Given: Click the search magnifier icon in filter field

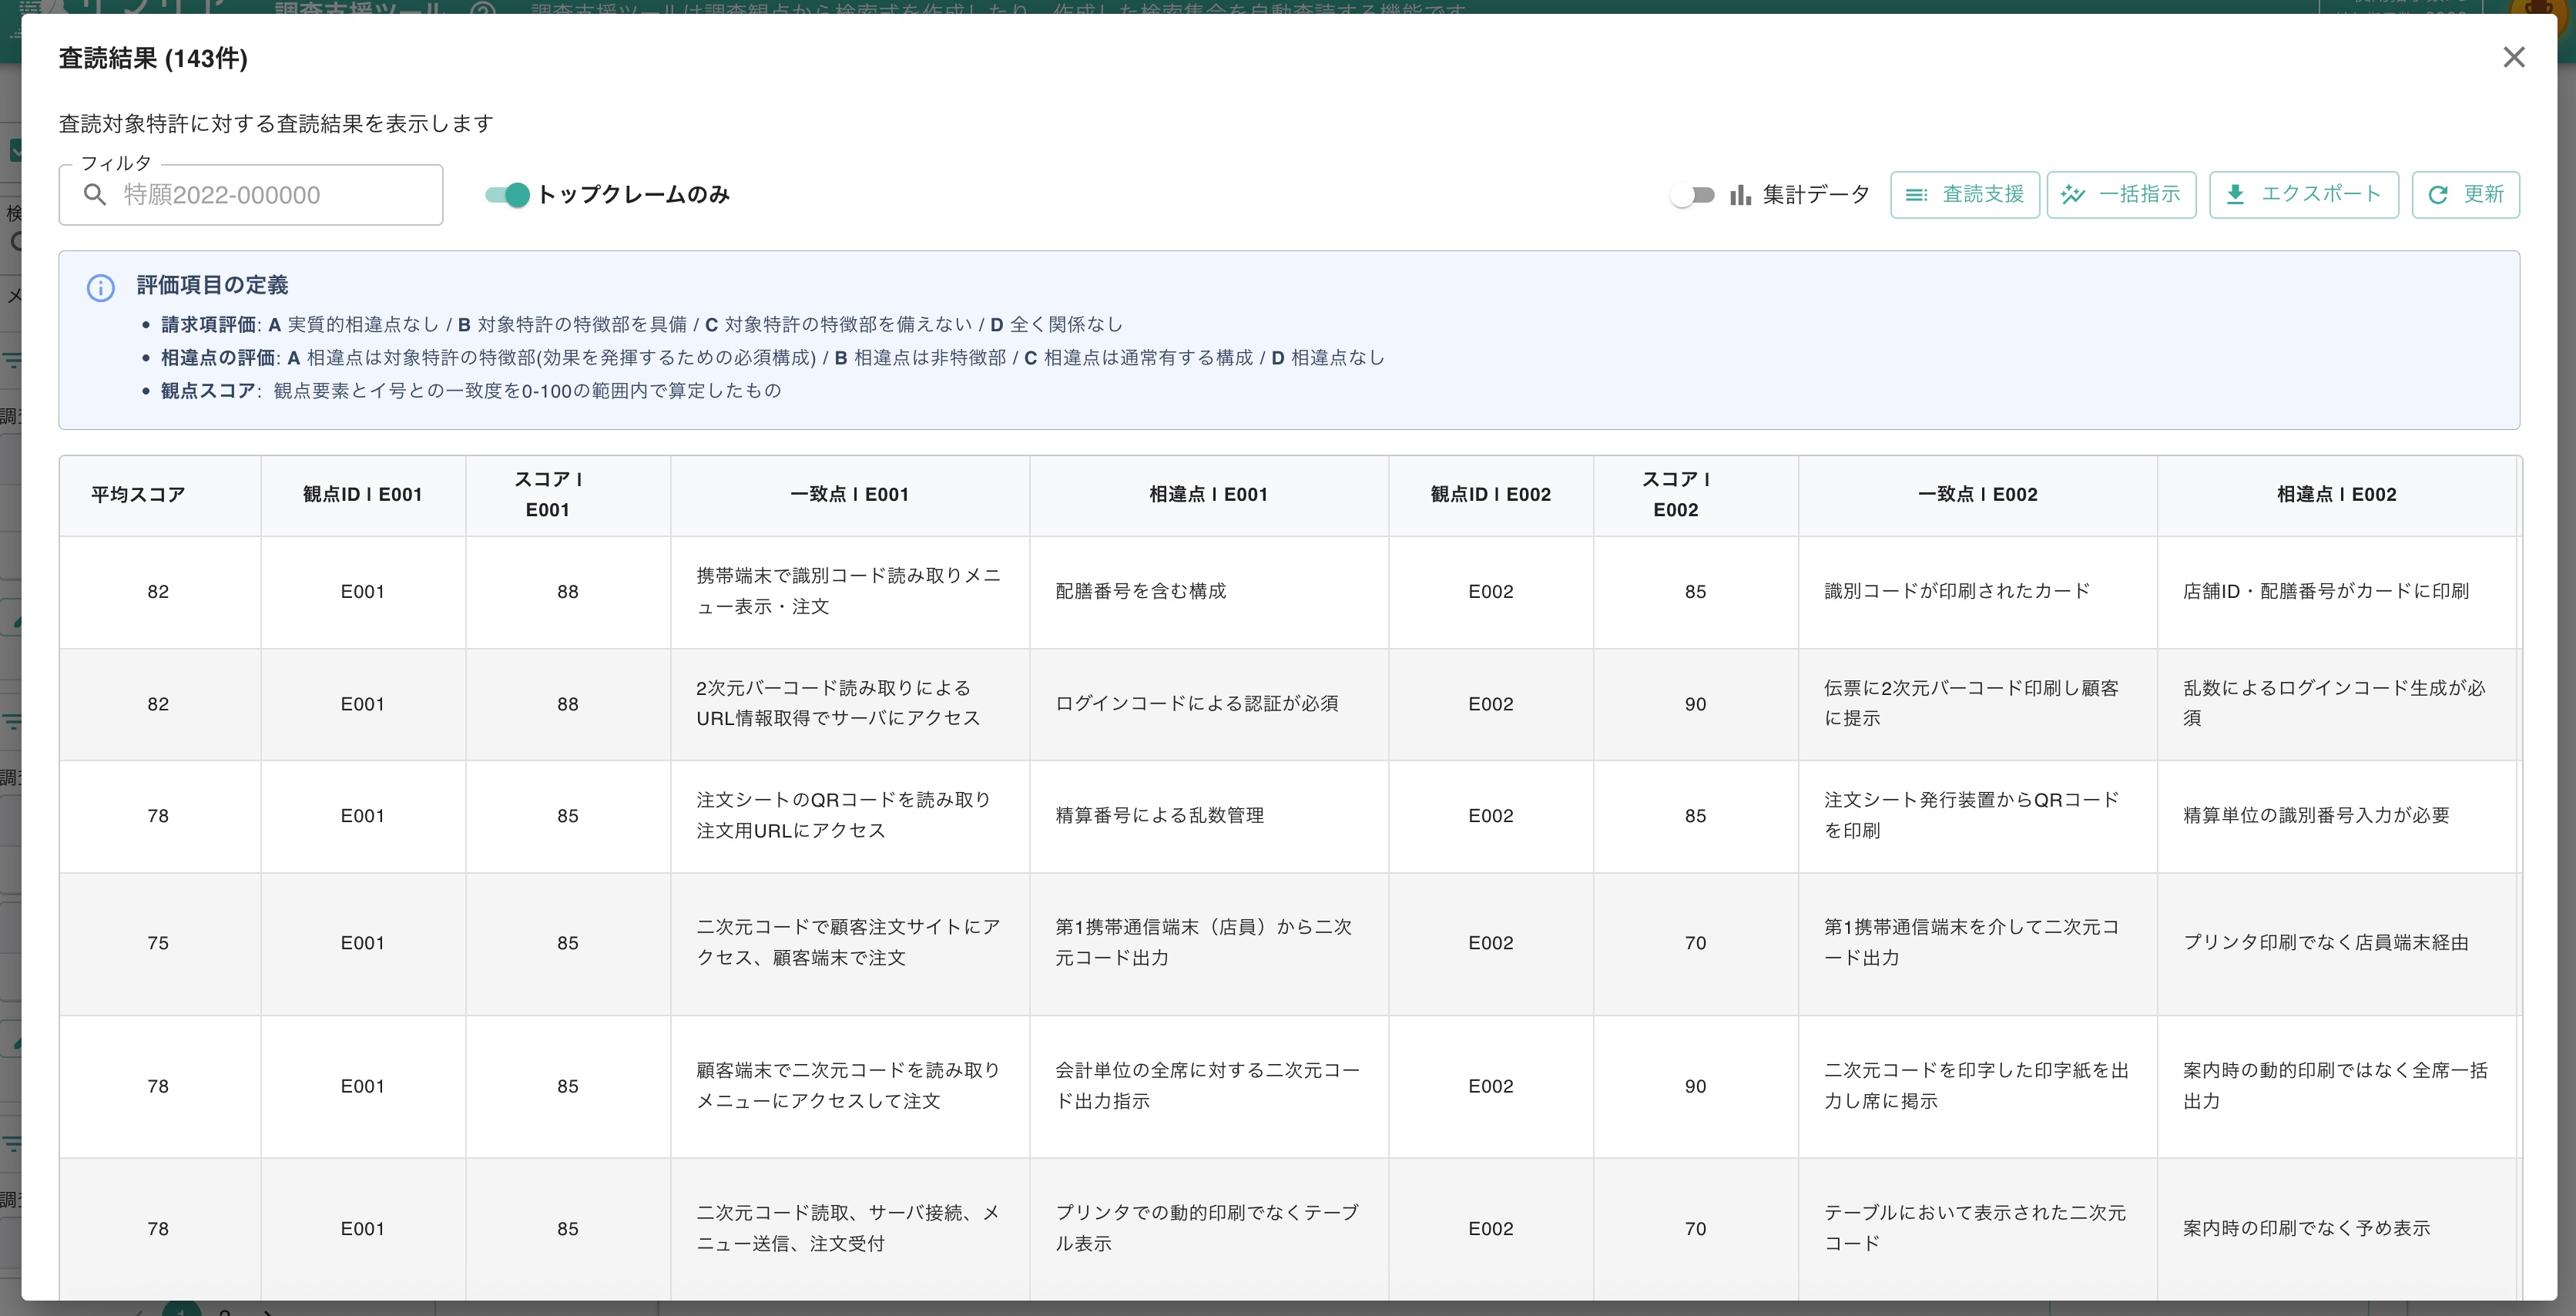Looking at the screenshot, I should click(95, 195).
